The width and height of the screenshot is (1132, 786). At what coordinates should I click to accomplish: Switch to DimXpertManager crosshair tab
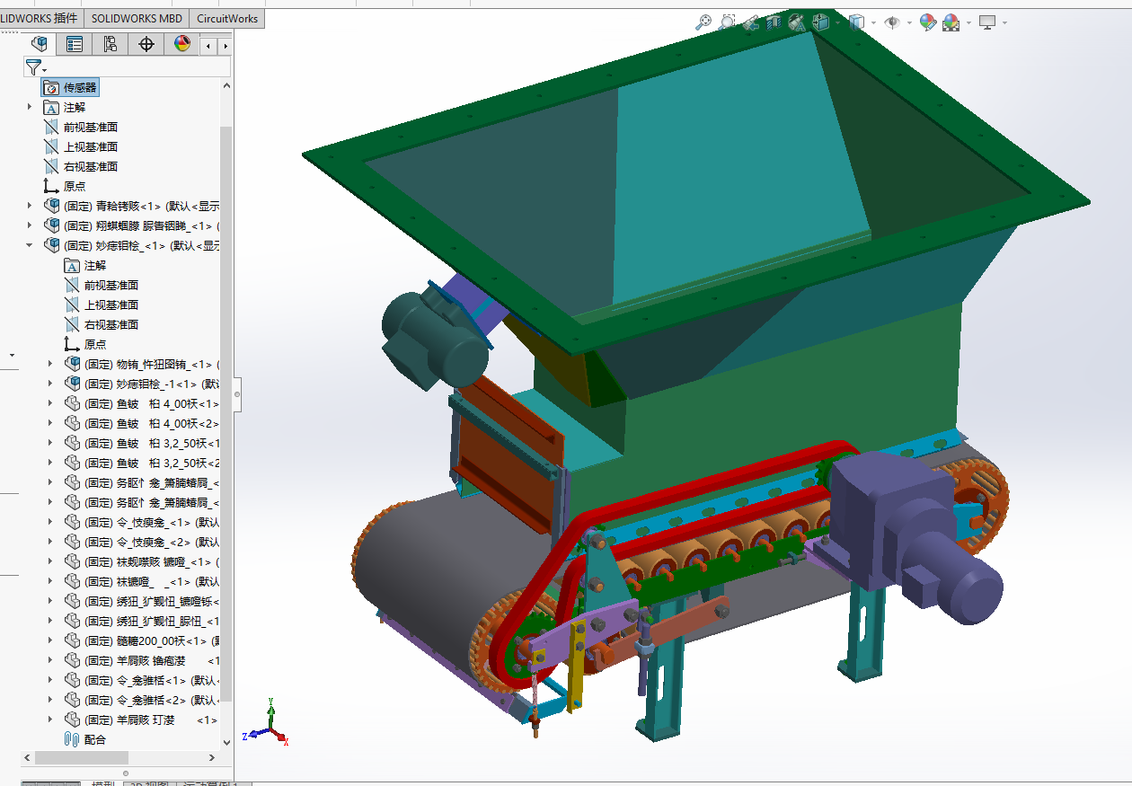click(x=146, y=44)
